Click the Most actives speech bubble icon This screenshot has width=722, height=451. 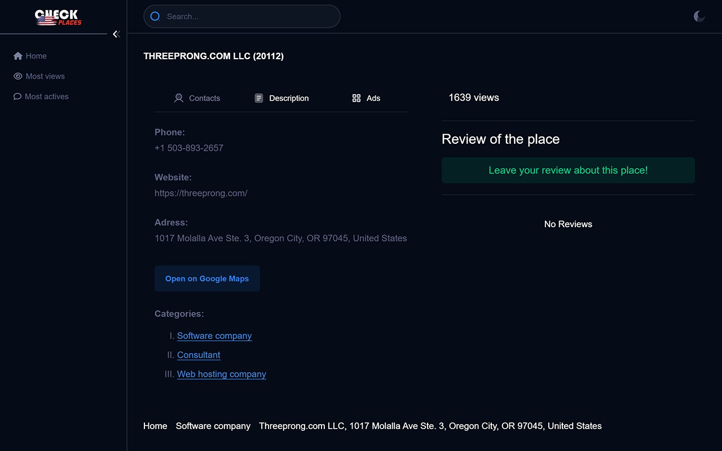pos(17,96)
